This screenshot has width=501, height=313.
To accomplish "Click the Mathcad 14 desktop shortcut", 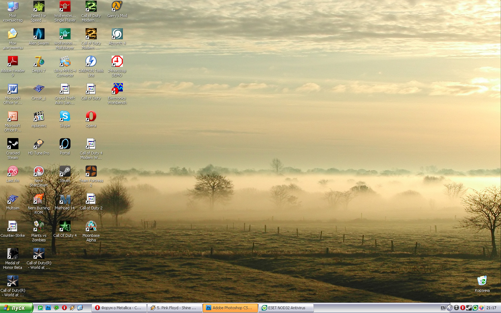I will tap(65, 199).
